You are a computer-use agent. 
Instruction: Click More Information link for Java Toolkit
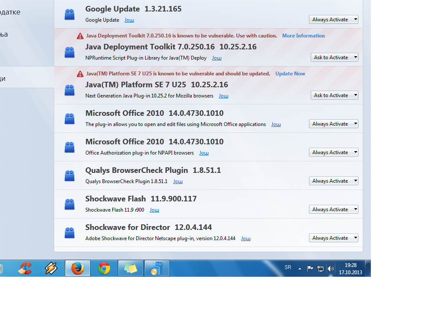click(x=303, y=36)
